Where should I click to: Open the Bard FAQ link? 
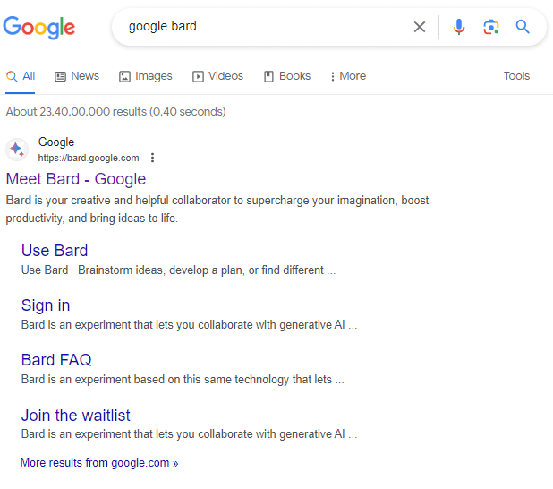[x=56, y=360]
